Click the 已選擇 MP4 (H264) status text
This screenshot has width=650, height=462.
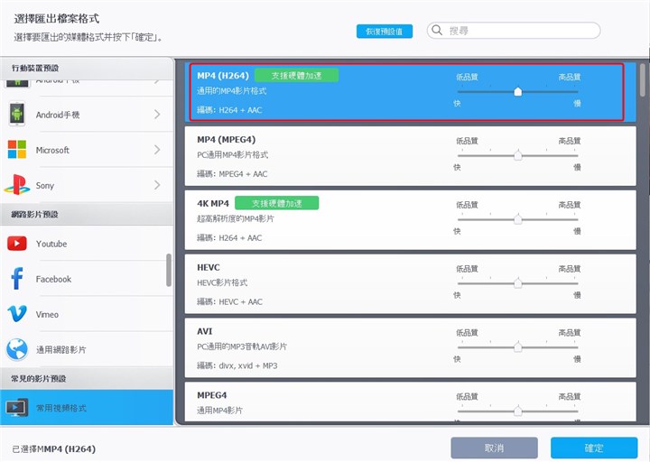(x=54, y=448)
